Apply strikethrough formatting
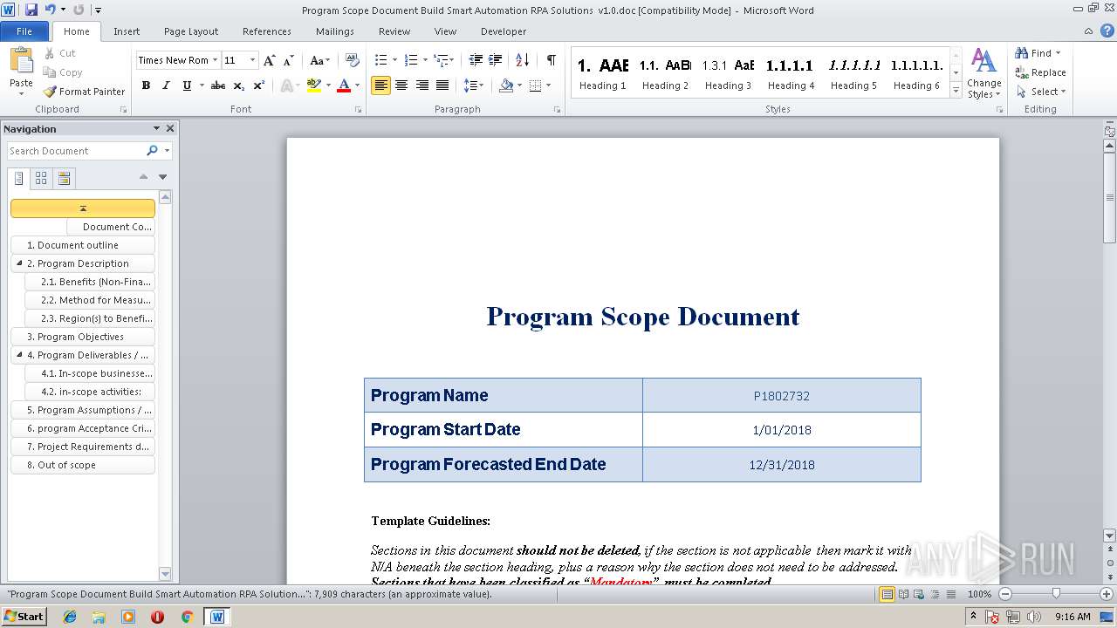 [x=218, y=85]
